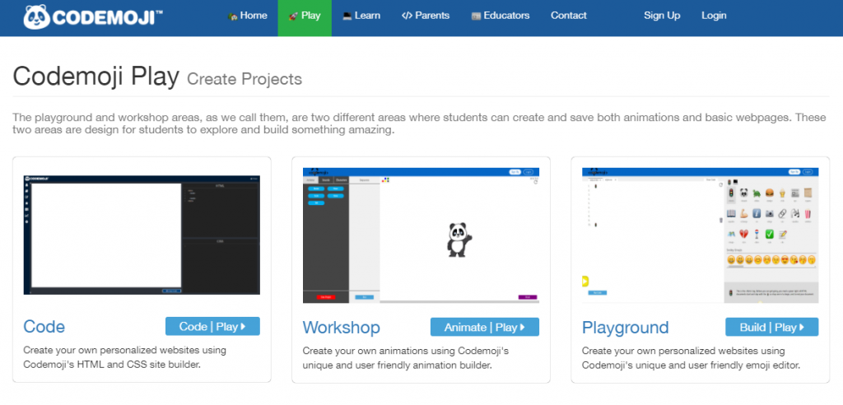Click the Code heading link

44,327
